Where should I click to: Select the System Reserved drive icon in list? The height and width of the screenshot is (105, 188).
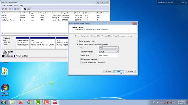tap(3, 20)
